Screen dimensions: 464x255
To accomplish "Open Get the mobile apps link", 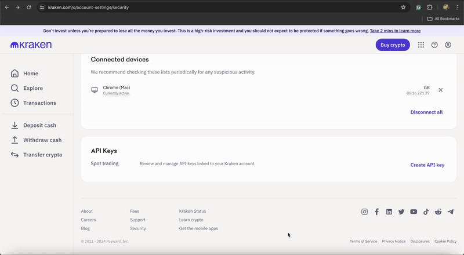I will (198, 228).
